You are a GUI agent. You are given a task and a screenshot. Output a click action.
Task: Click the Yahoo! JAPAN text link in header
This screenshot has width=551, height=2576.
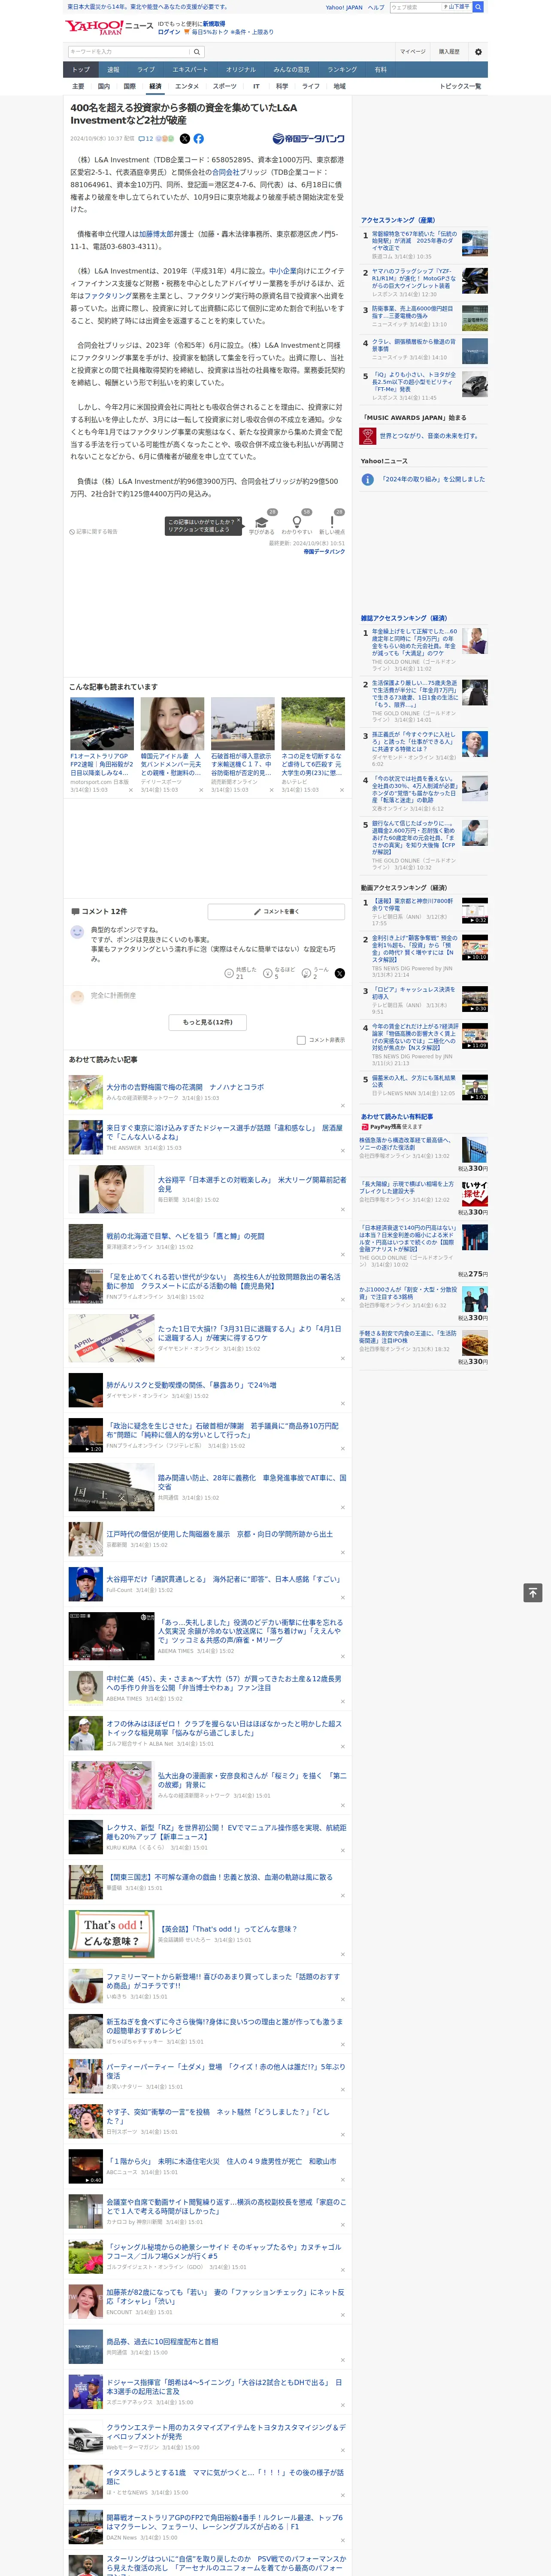point(344,7)
